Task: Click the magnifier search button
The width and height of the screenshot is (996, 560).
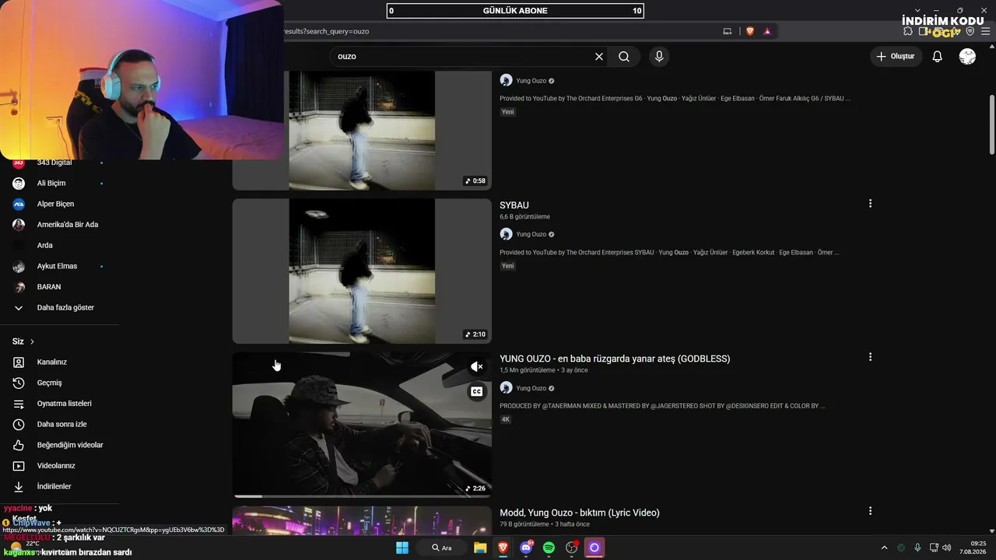Action: pos(624,57)
